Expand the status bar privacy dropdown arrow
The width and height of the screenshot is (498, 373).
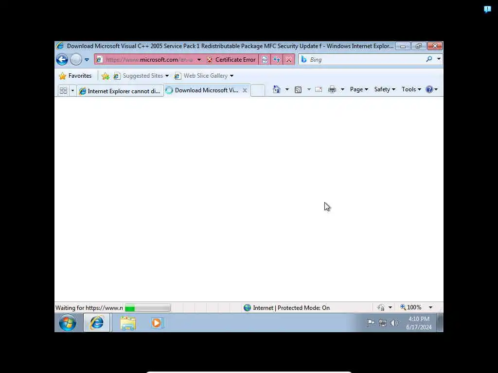[x=390, y=307]
